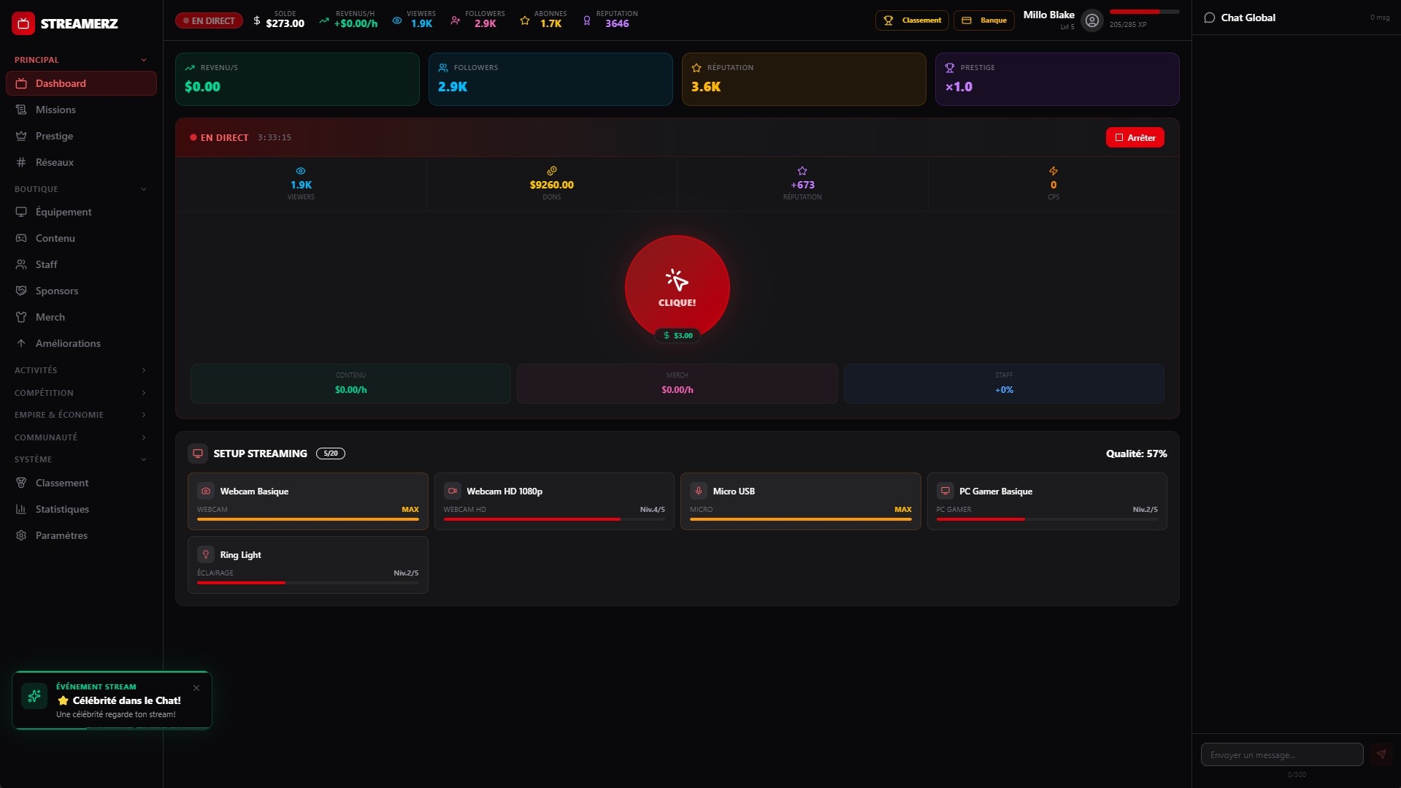Click the Ring Light bulb icon
Image resolution: width=1401 pixels, height=788 pixels.
coord(206,554)
